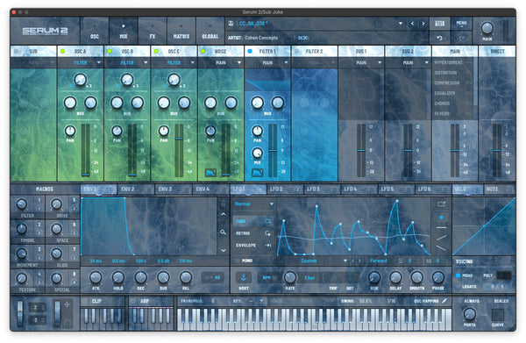Click the undo arrow icon
Screen dimensions: 526x343
(439, 38)
